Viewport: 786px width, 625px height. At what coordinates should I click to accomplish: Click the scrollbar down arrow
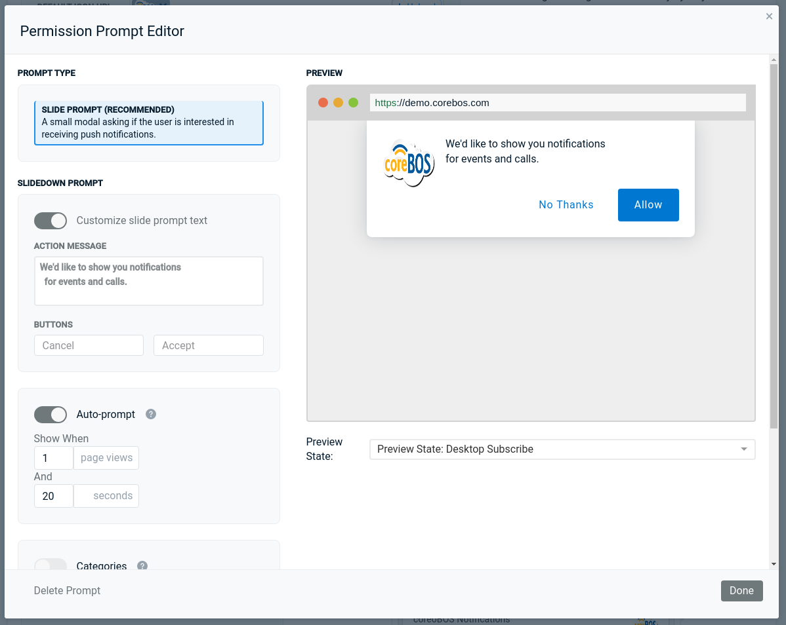click(x=774, y=564)
